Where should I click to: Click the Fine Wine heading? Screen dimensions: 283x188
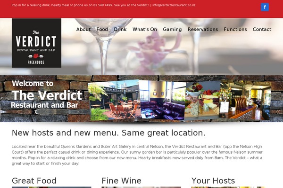122,180
